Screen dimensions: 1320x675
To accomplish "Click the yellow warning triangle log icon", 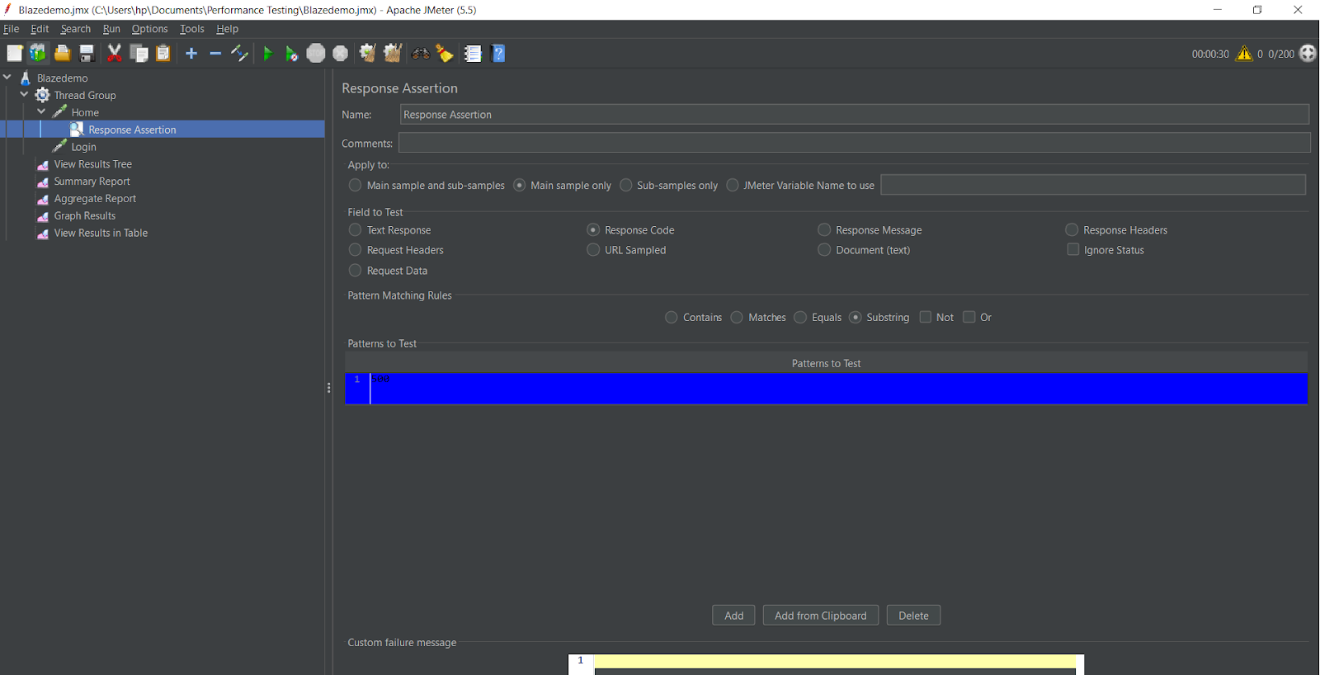I will coord(1244,54).
